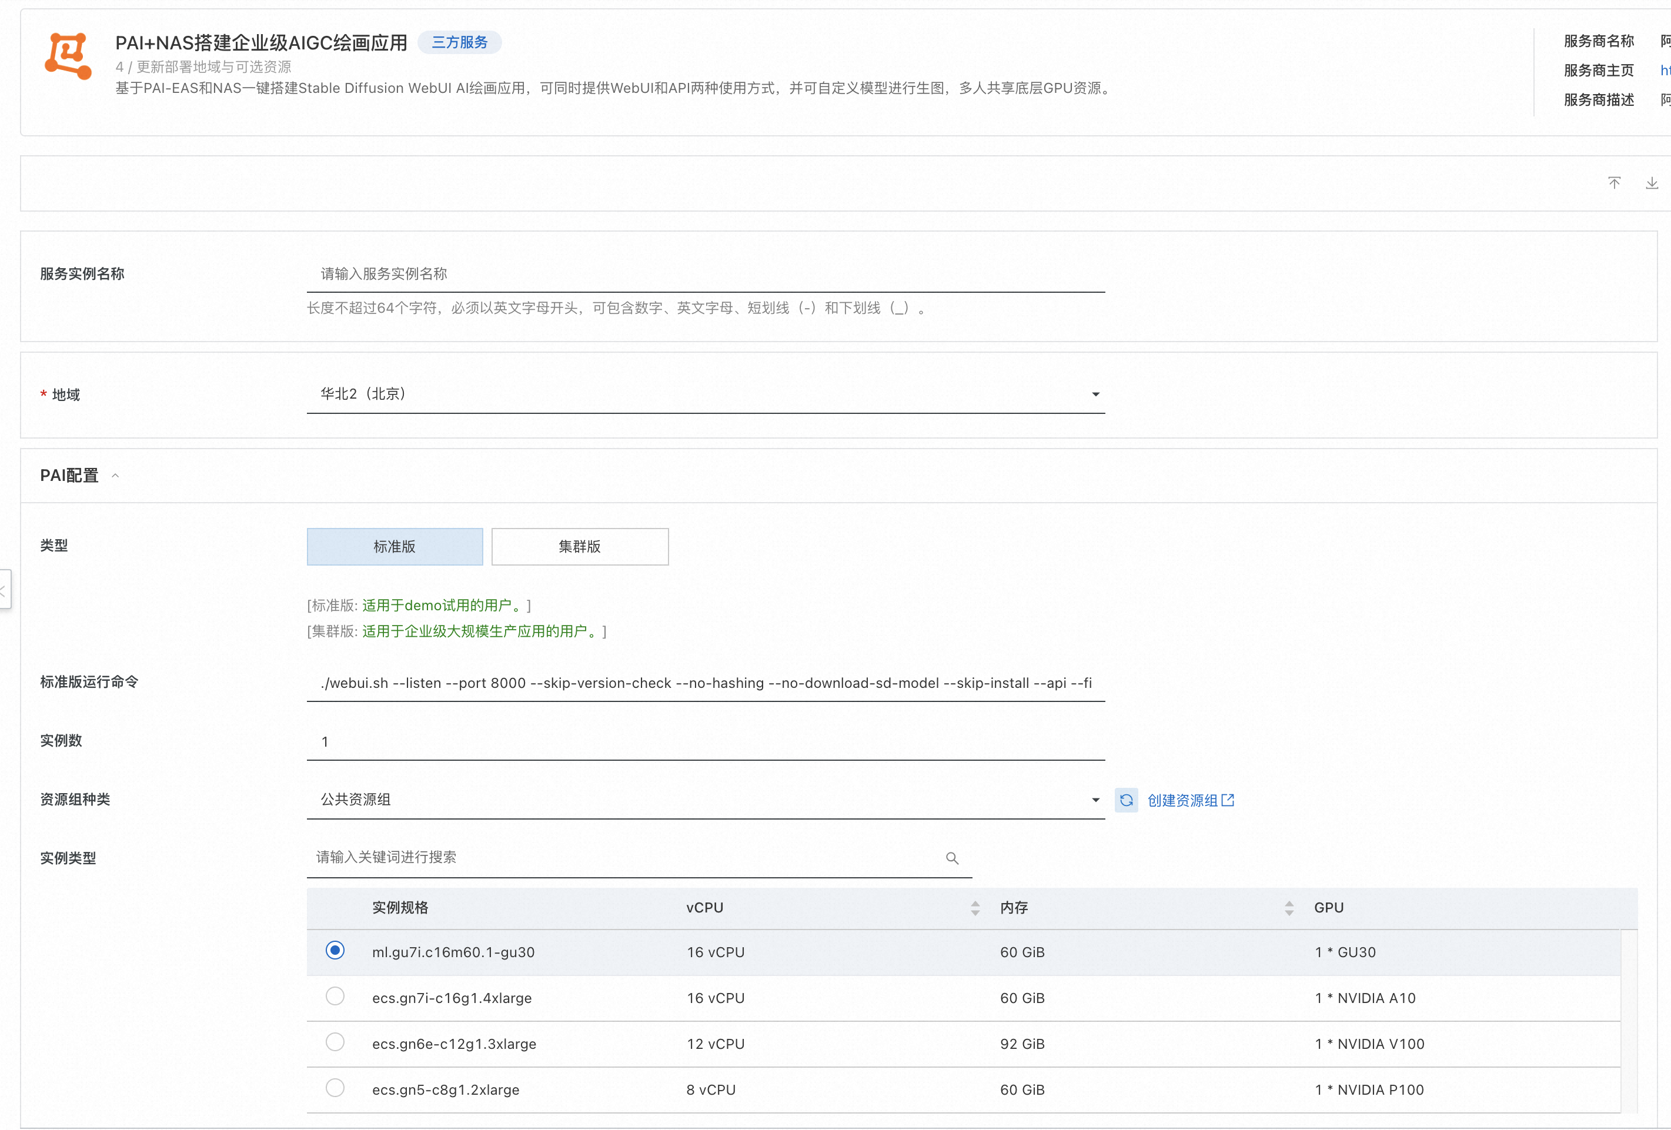Viewport: 1671px width, 1130px height.
Task: Click the version text 更新部署地域与可选资源
Action: (213, 67)
